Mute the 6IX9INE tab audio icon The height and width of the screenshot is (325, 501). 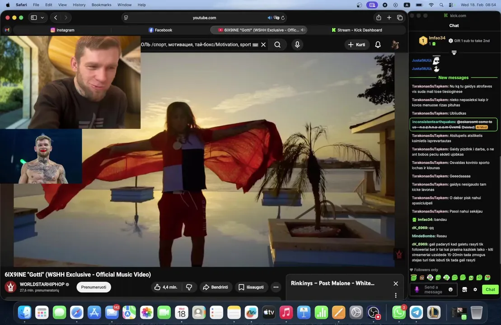pyautogui.click(x=302, y=30)
